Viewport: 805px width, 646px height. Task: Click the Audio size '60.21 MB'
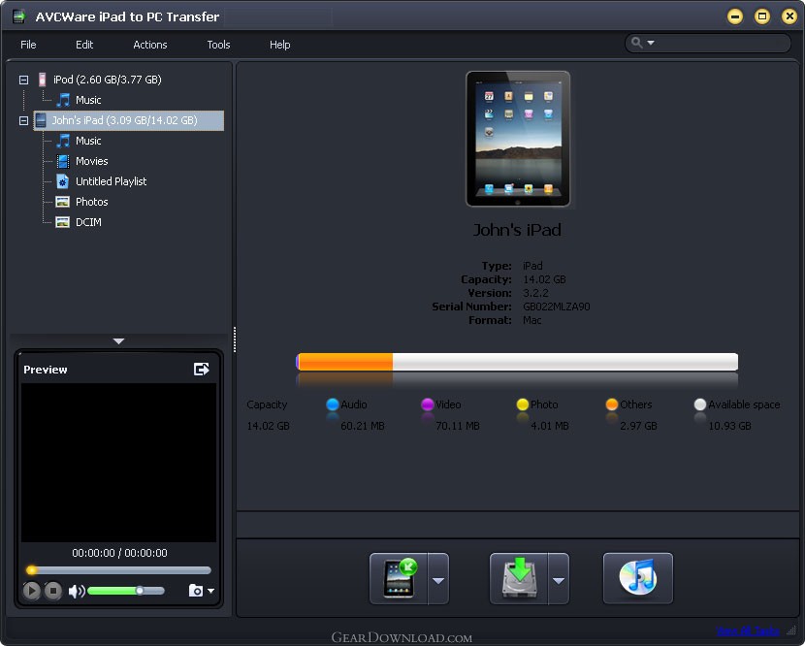coord(363,426)
